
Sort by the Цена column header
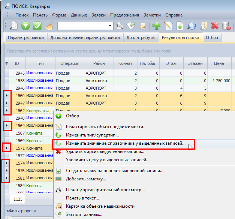click(x=219, y=63)
